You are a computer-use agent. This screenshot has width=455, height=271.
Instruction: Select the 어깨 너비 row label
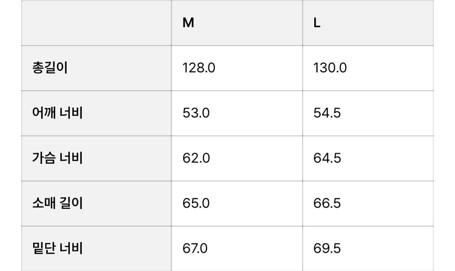[57, 113]
